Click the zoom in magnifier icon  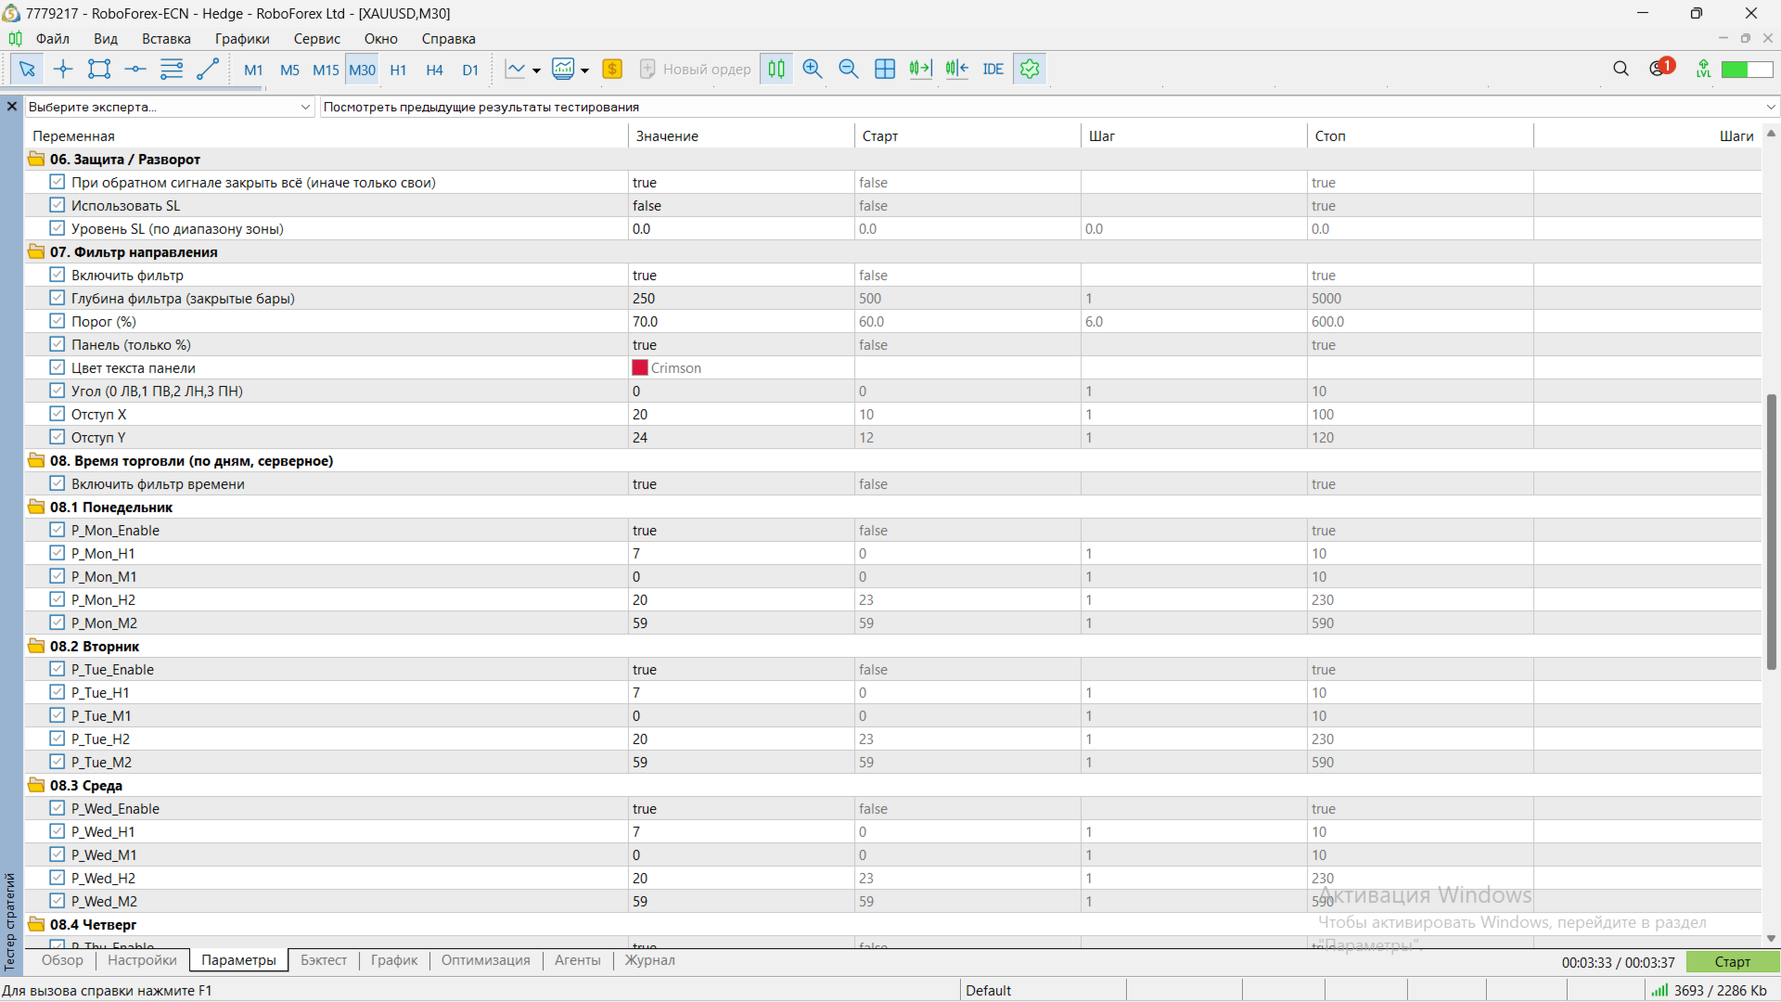point(813,69)
